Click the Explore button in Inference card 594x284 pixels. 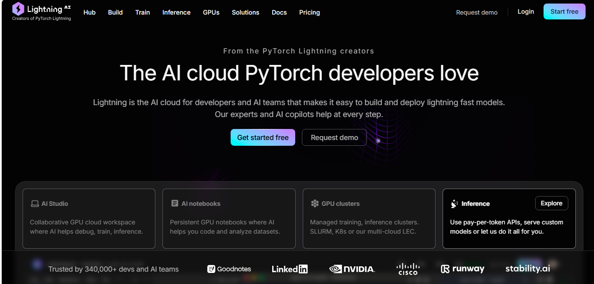point(551,203)
